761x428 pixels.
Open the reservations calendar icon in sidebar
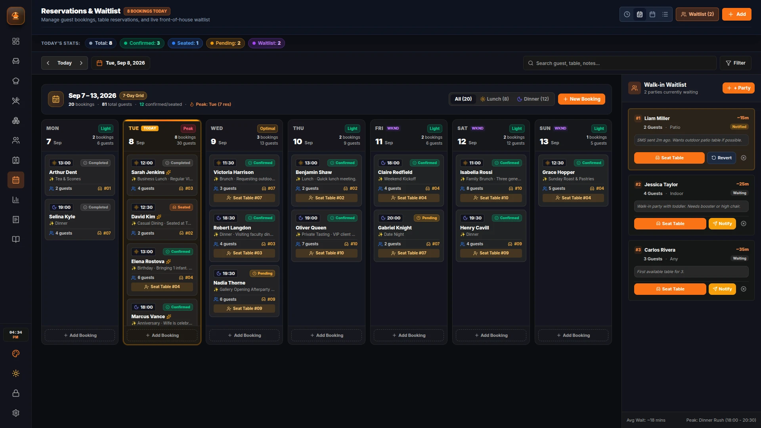tap(16, 180)
